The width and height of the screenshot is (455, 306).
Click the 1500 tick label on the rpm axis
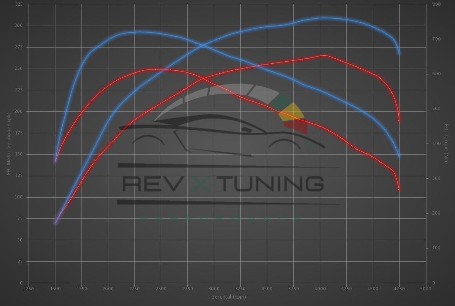coord(55,289)
